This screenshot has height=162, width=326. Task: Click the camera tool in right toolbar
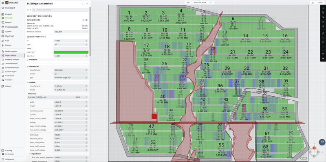click(323, 26)
